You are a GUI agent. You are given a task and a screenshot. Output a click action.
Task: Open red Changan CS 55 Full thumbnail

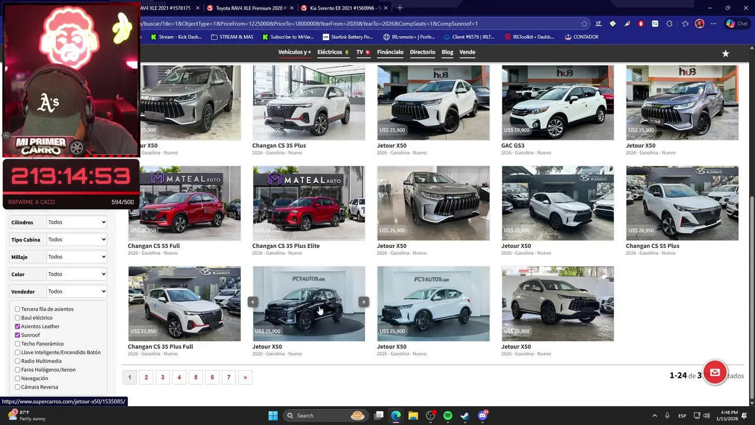tap(184, 203)
